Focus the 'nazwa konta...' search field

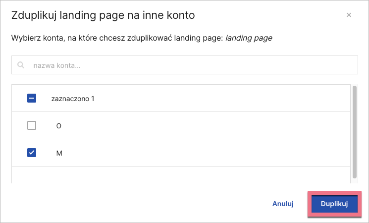[188, 65]
